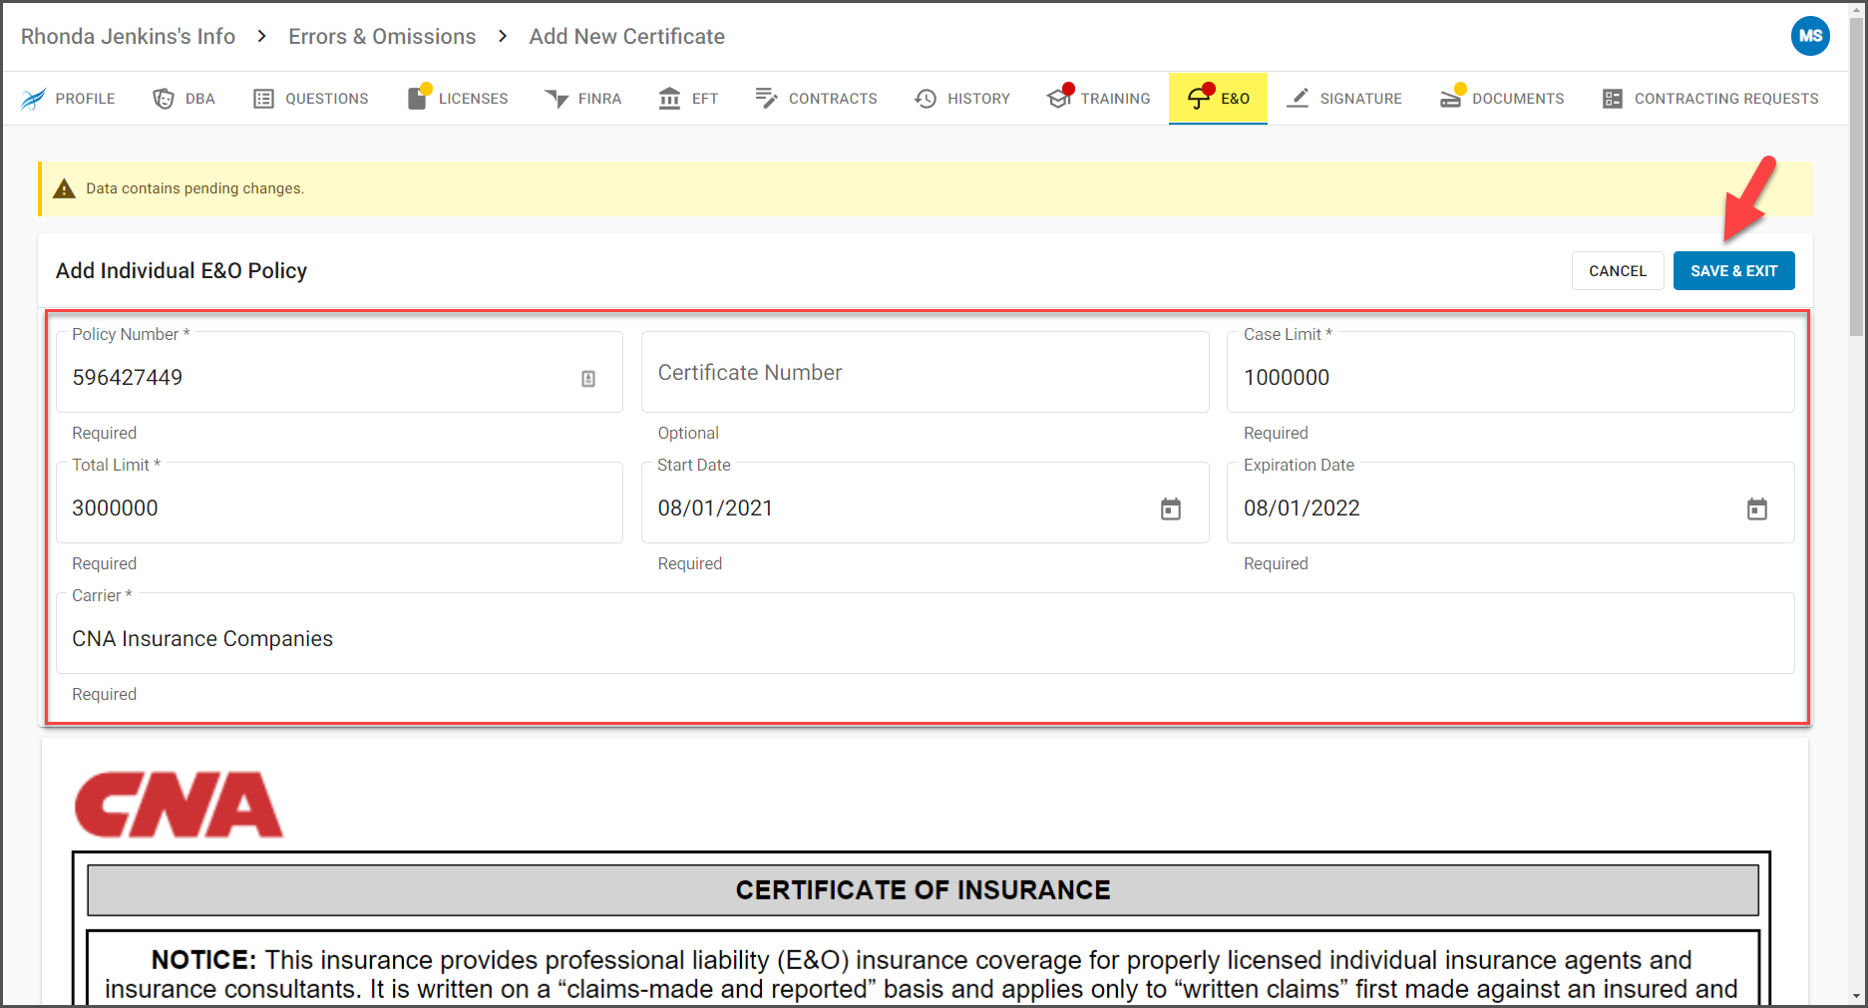
Task: Switch to the QUESTIONS tab
Action: pyautogui.click(x=311, y=99)
